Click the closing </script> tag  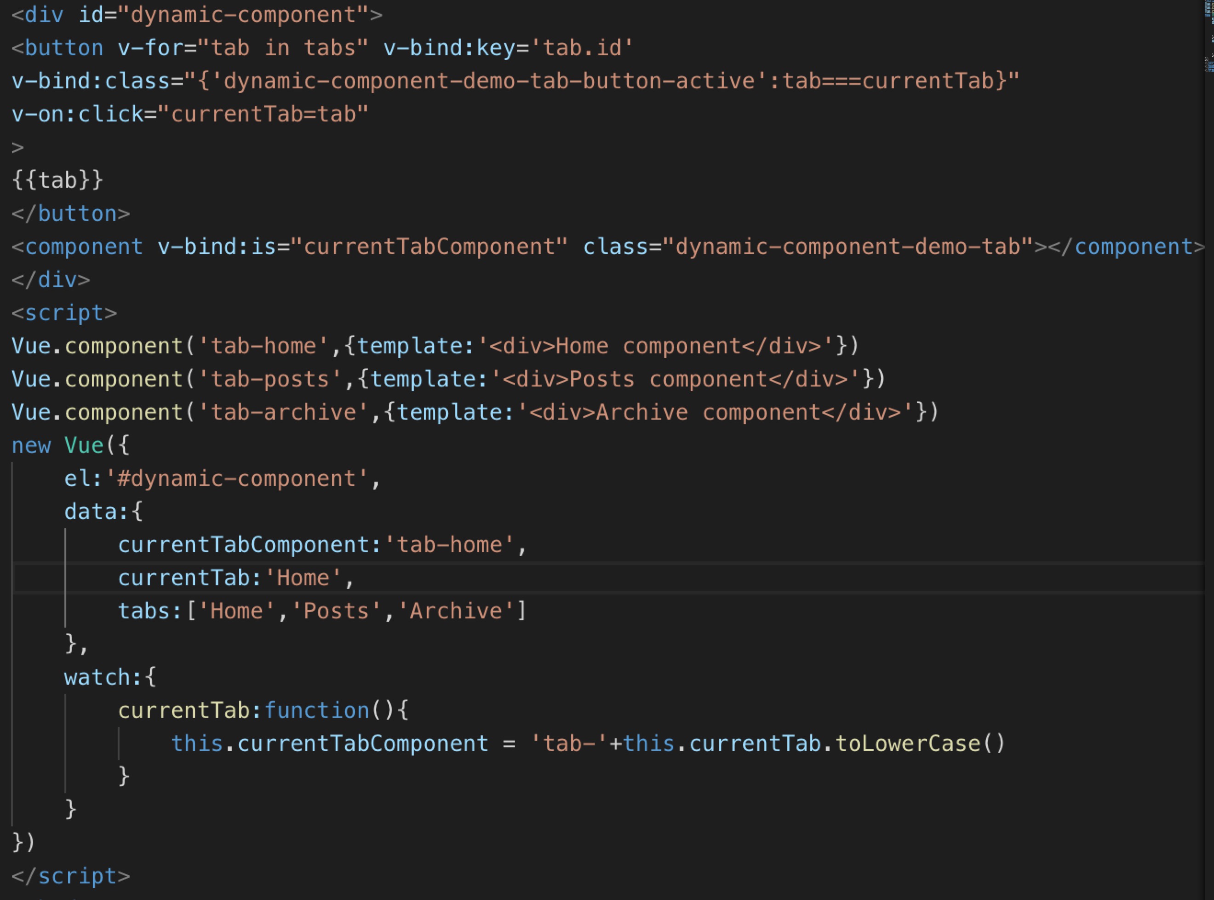point(71,877)
